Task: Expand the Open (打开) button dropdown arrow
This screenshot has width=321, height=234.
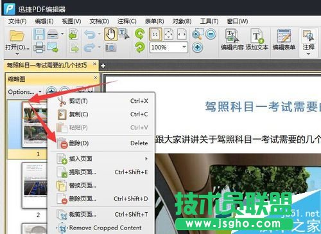Action: (17, 54)
